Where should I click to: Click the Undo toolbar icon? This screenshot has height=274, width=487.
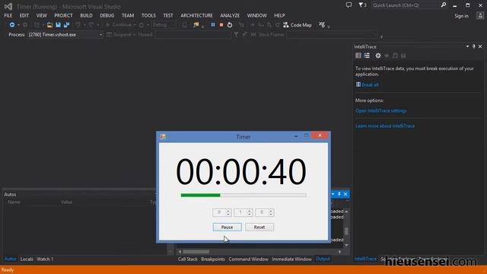pyautogui.click(x=78, y=25)
